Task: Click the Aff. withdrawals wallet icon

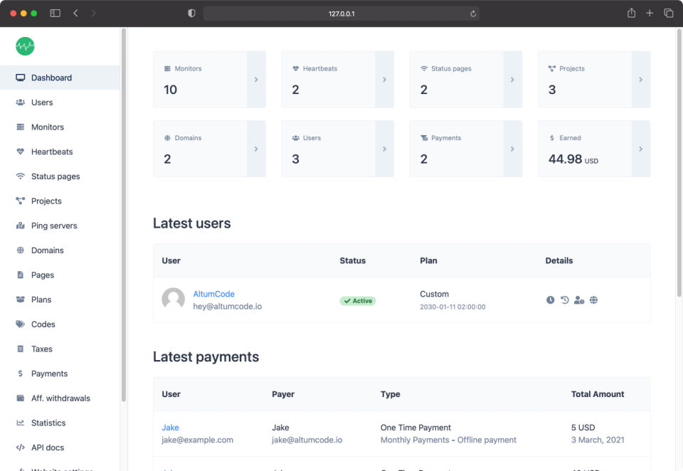Action: click(20, 398)
